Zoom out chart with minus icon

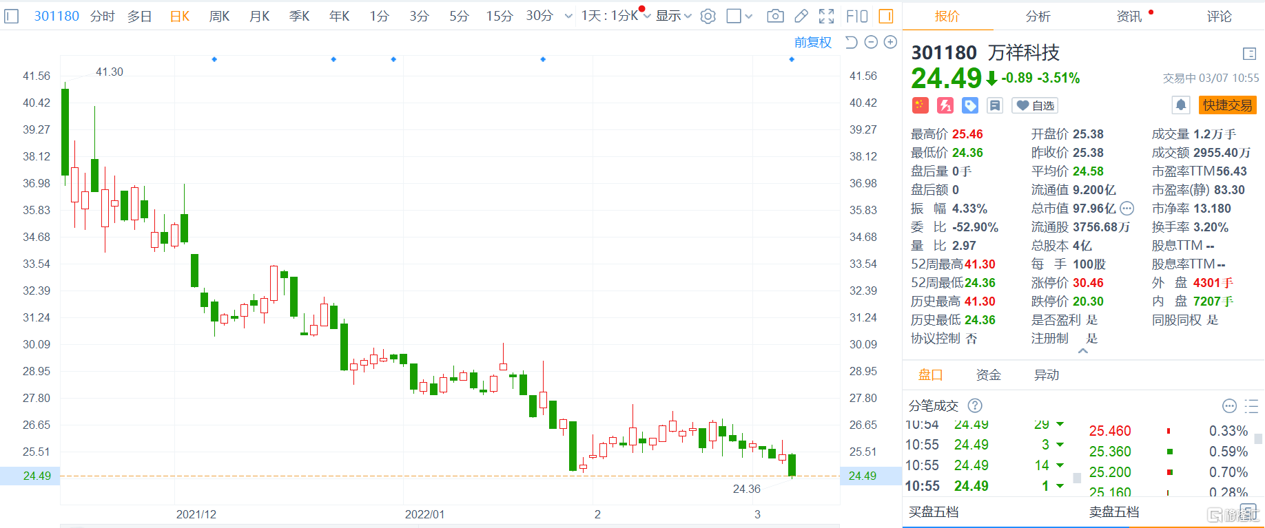tap(871, 43)
